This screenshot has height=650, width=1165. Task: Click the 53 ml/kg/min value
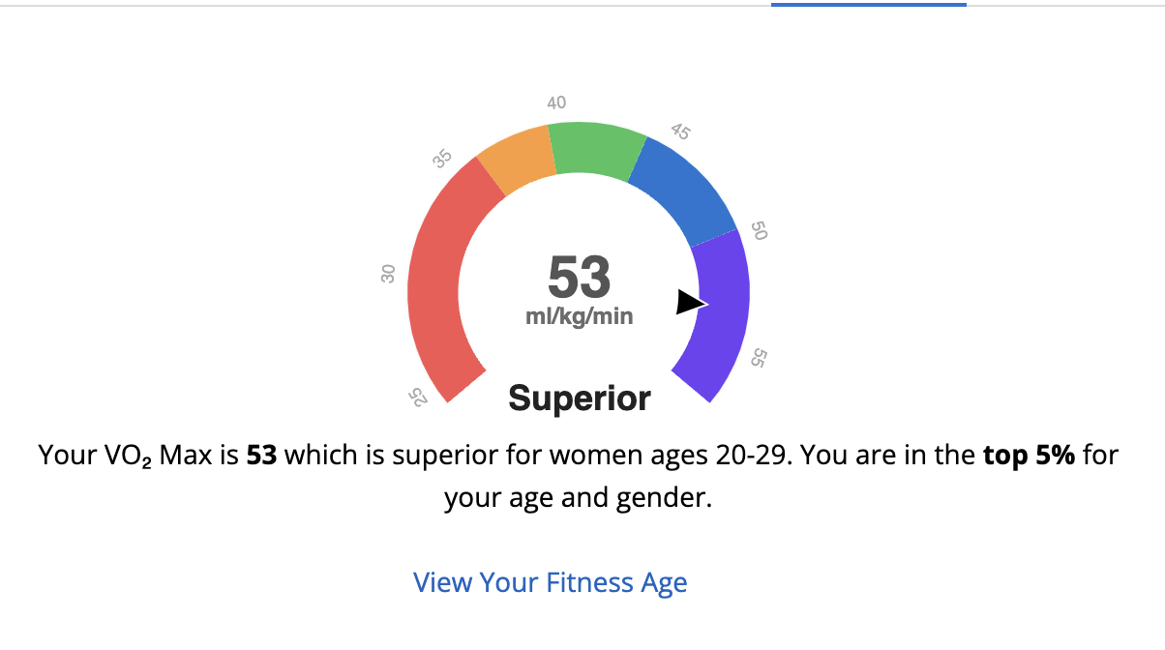[579, 288]
